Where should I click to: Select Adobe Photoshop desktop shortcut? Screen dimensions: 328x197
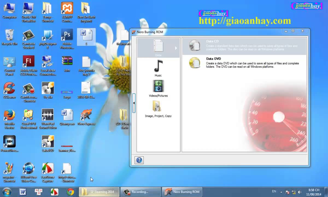[x=67, y=39]
